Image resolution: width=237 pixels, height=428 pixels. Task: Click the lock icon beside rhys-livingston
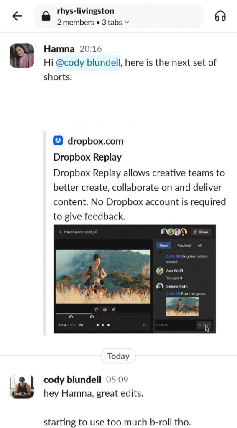(46, 17)
